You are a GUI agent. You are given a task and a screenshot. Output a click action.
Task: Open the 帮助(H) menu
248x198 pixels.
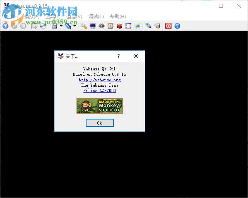(x=118, y=17)
